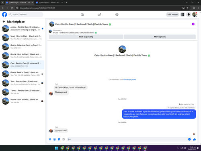
Task: Click the 'Message sent' bubble
Action: coord(61,92)
